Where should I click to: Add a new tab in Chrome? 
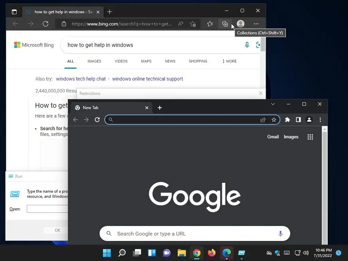click(x=160, y=108)
